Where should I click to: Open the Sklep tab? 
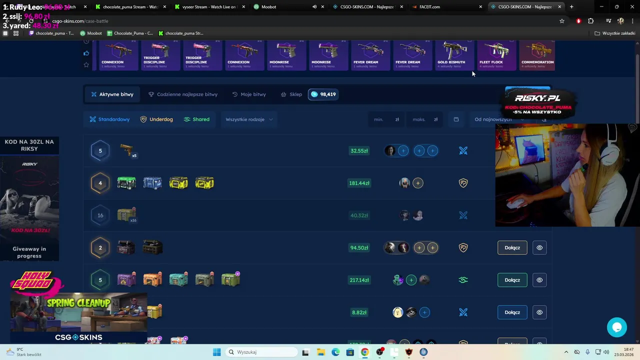point(291,94)
